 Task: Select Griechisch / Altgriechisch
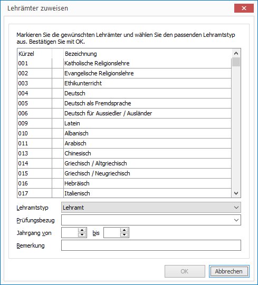124,163
